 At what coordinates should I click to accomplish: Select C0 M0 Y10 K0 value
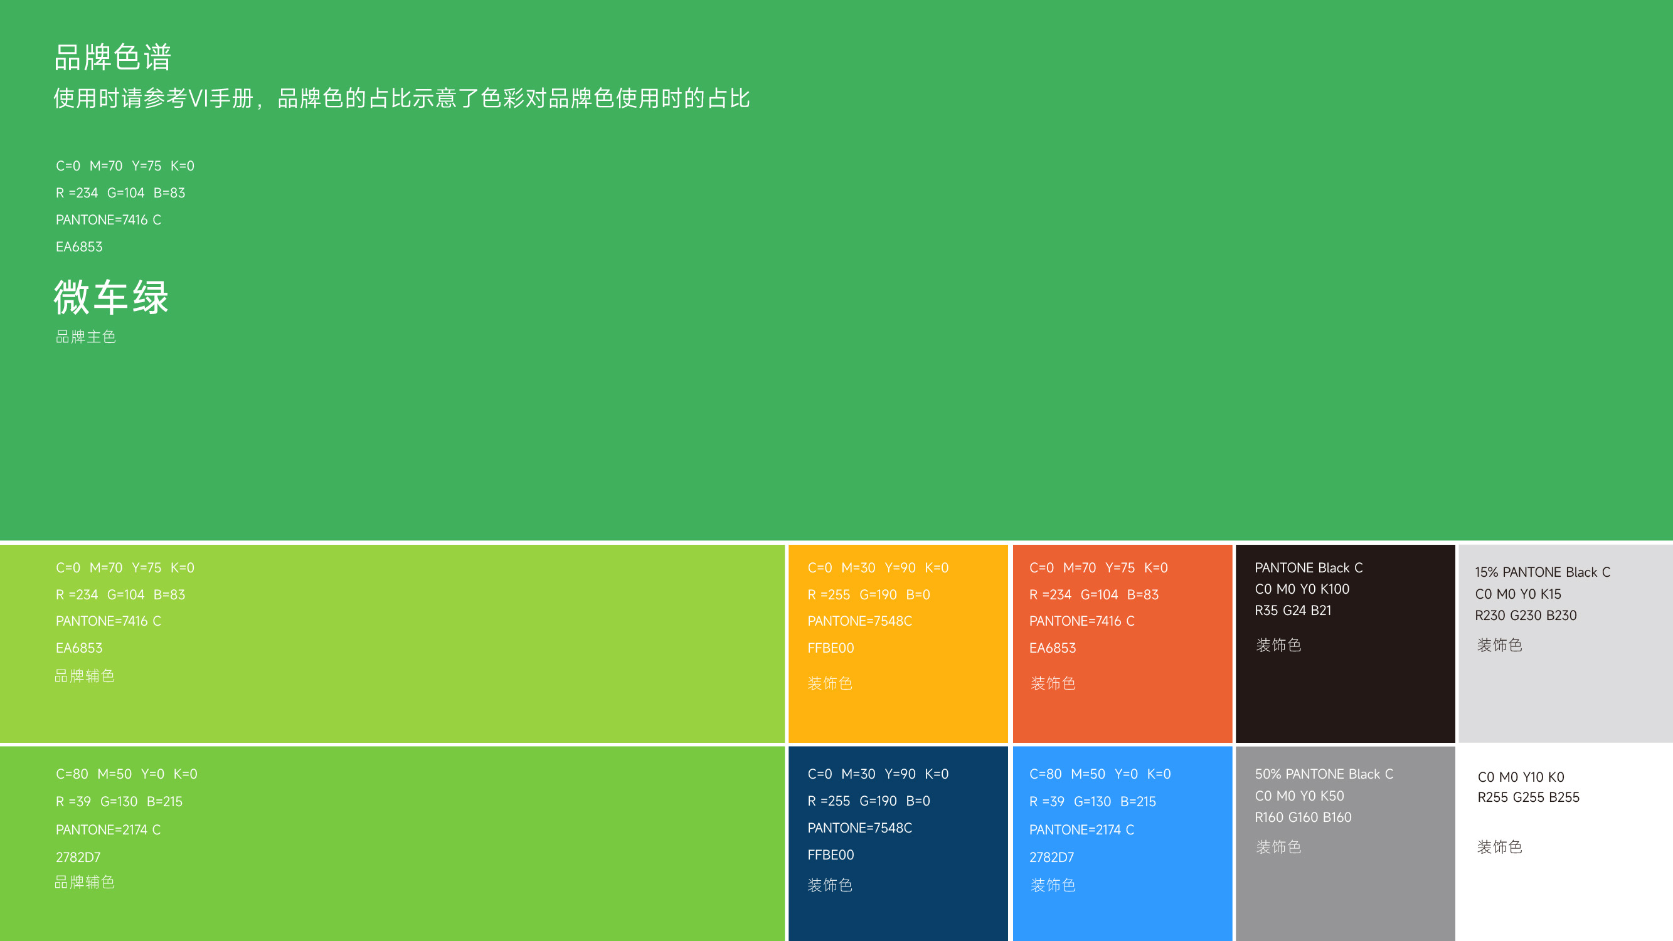pyautogui.click(x=1521, y=777)
